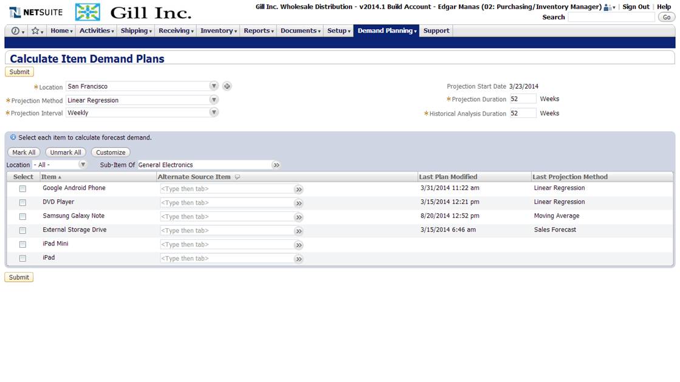
Task: Expand the Location filter set to All
Action: click(x=83, y=165)
